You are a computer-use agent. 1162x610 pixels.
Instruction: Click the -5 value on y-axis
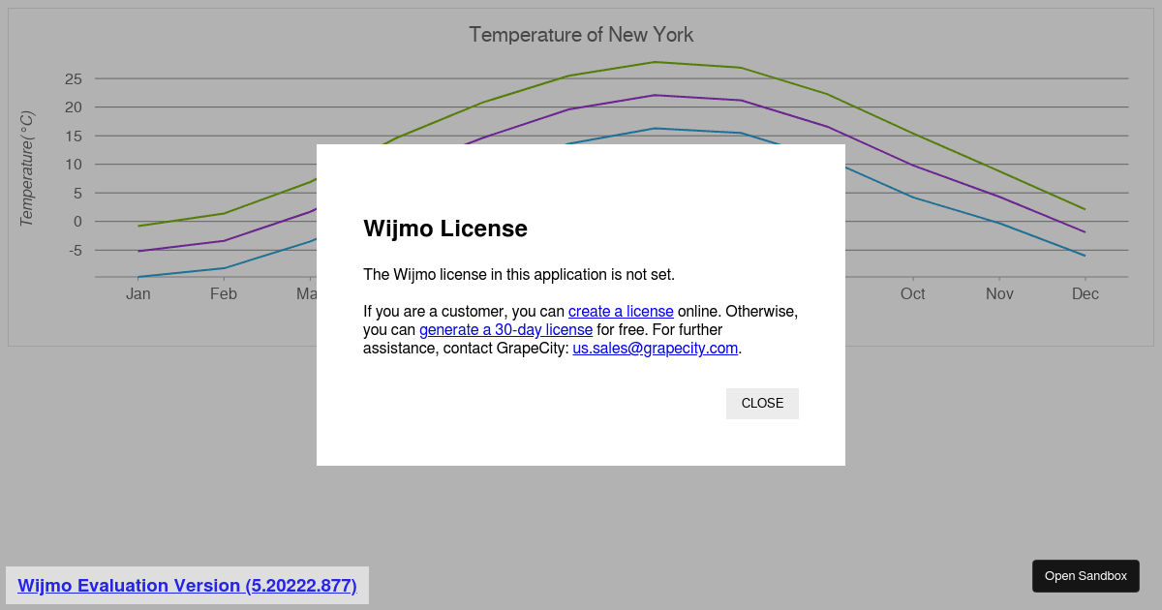click(x=74, y=251)
